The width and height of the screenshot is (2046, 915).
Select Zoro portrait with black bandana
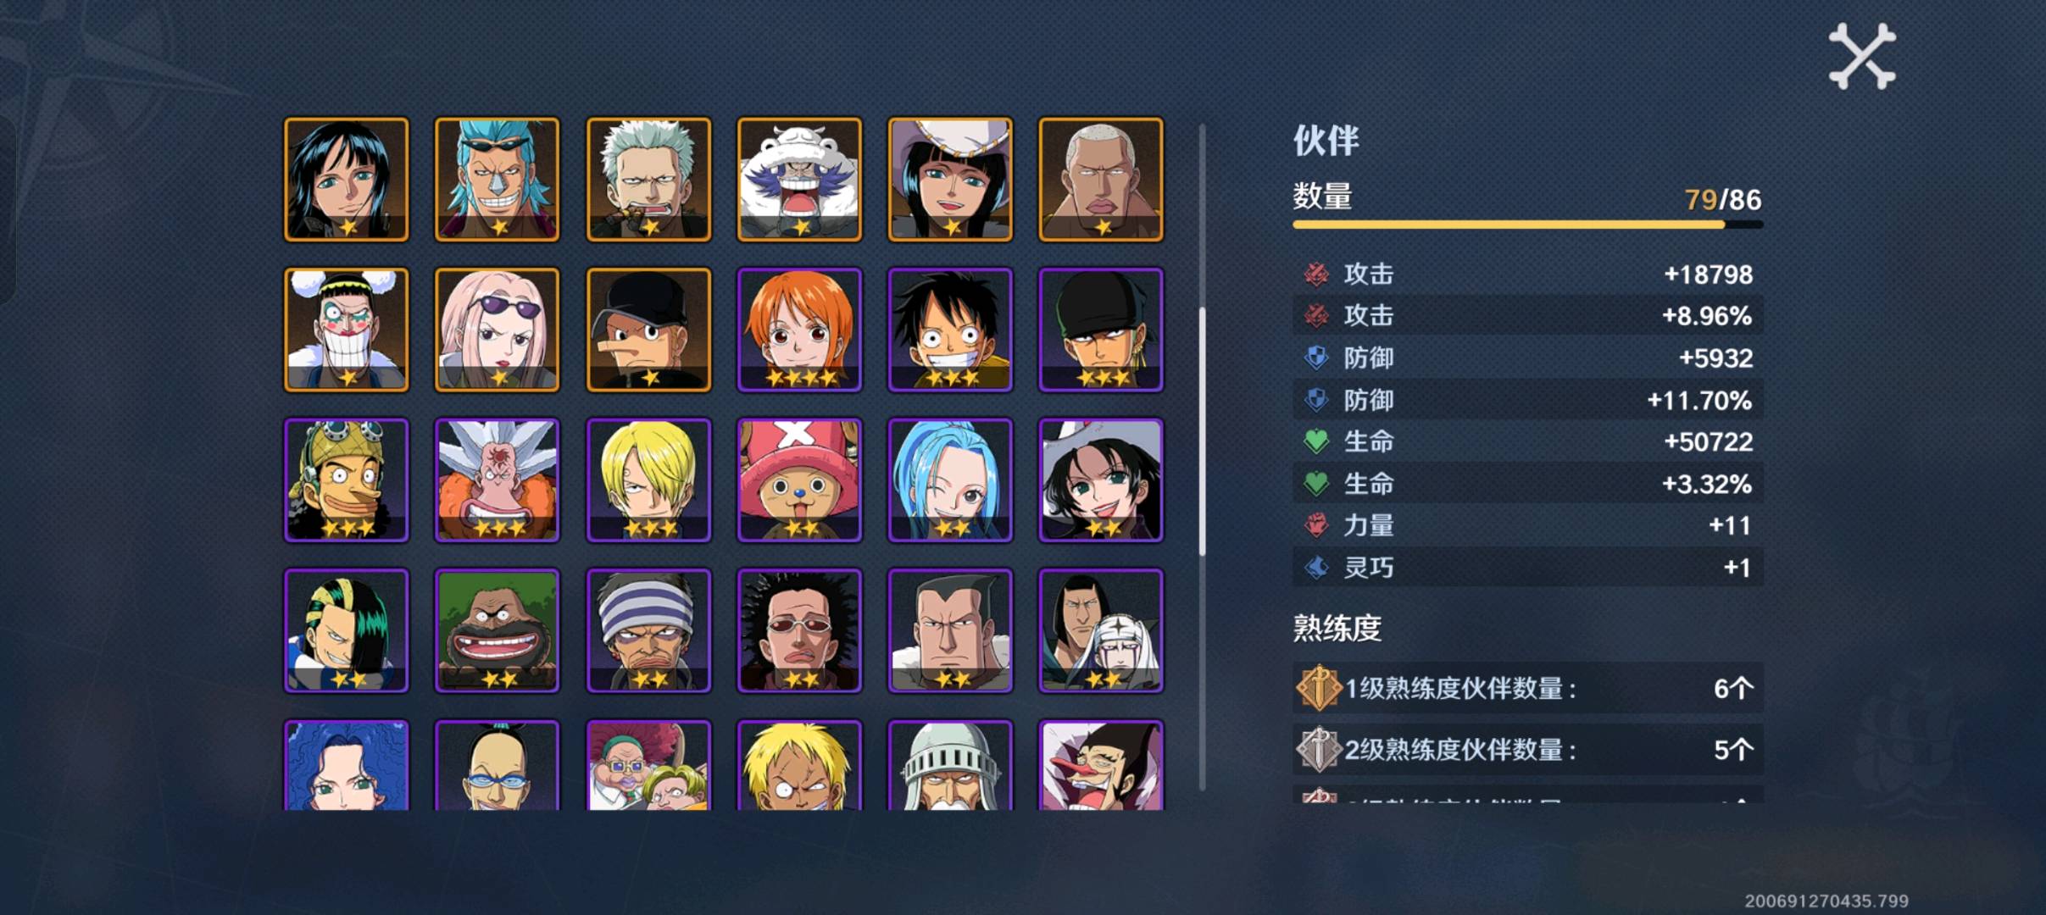click(1101, 330)
